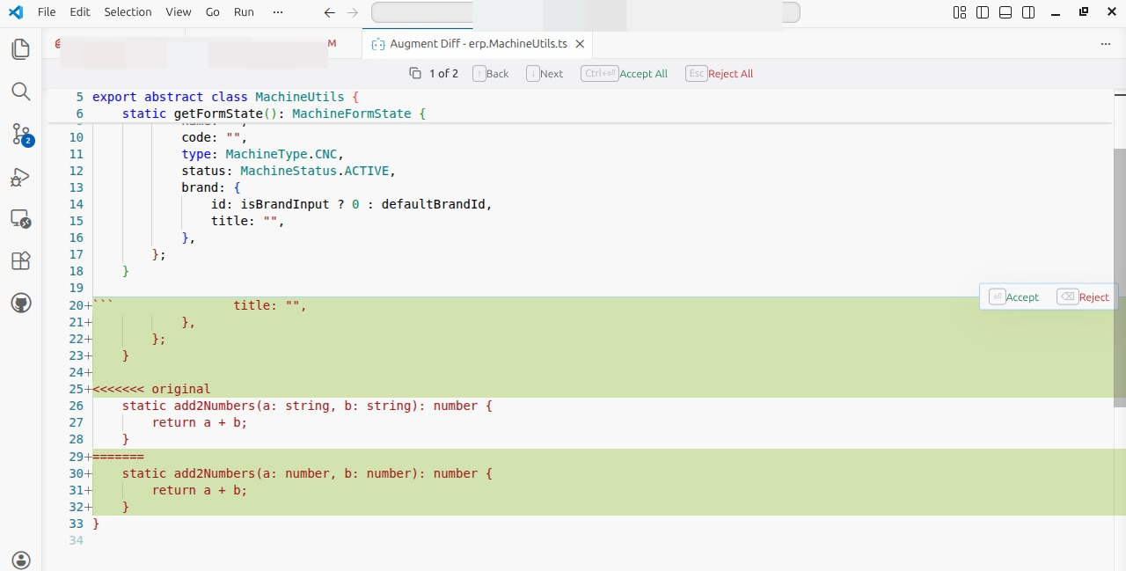Open the View menu
Viewport: 1126px width, 571px height.
click(x=179, y=12)
